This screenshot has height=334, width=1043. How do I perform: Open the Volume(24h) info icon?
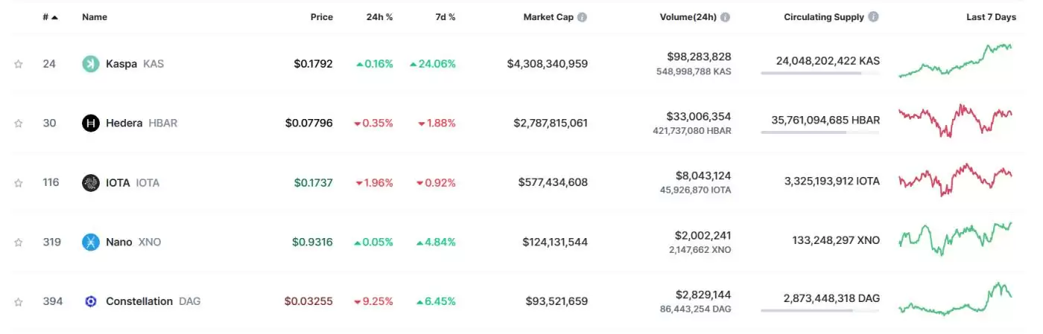725,17
